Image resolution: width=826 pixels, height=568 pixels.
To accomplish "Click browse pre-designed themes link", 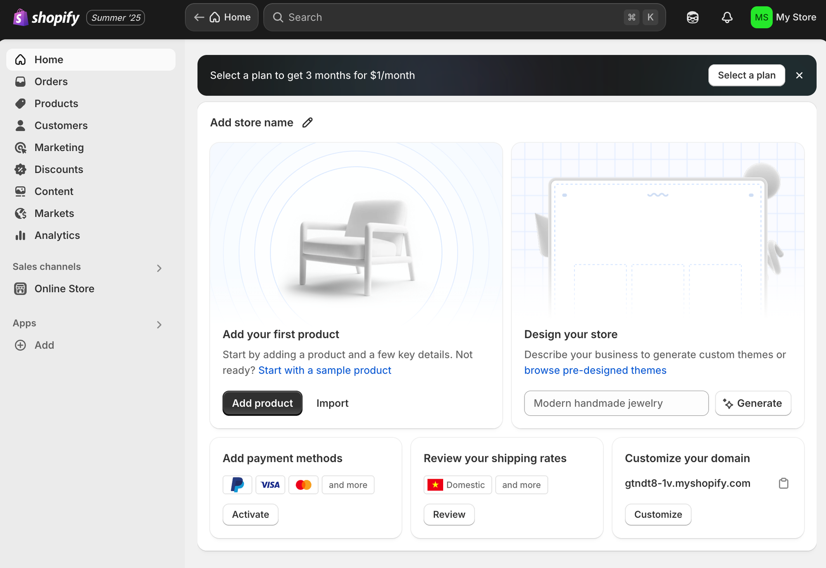I will point(595,370).
